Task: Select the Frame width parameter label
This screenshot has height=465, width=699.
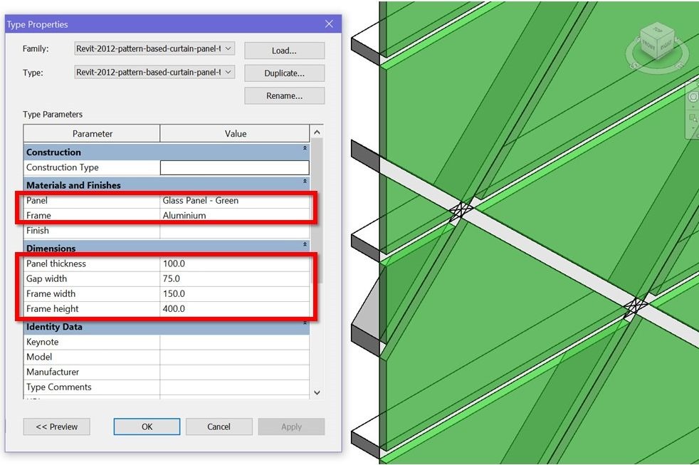Action: tap(51, 294)
